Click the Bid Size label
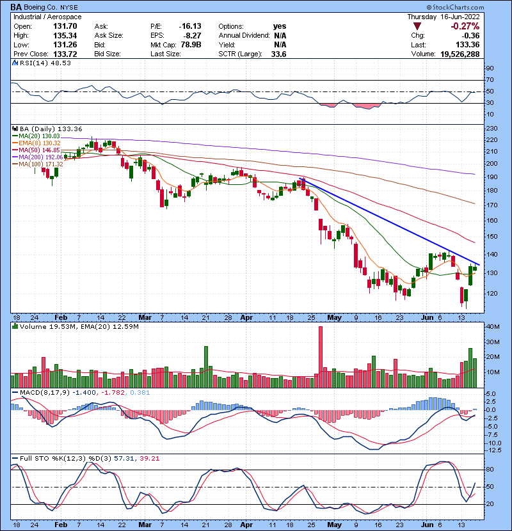This screenshot has width=512, height=531. [108, 54]
